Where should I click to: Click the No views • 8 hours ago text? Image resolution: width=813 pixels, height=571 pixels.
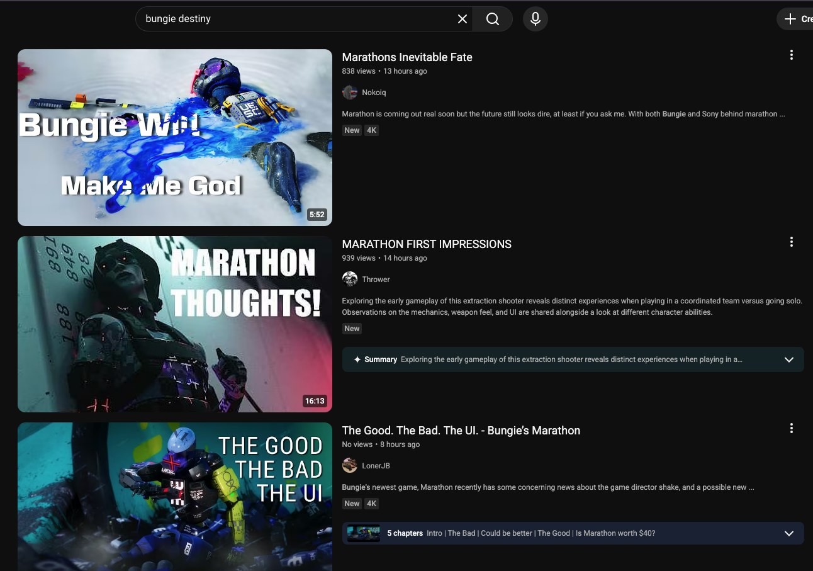coord(381,444)
